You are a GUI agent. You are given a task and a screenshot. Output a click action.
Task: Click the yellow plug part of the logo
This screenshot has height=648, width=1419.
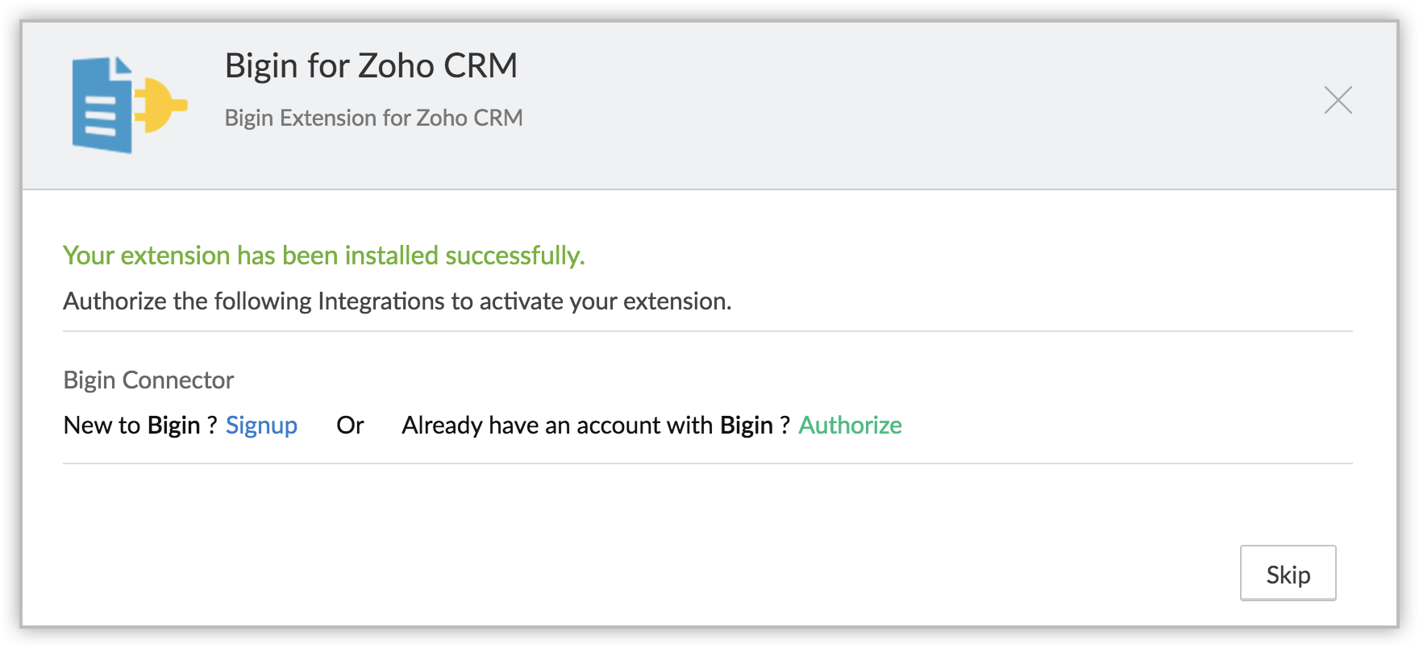click(x=161, y=105)
